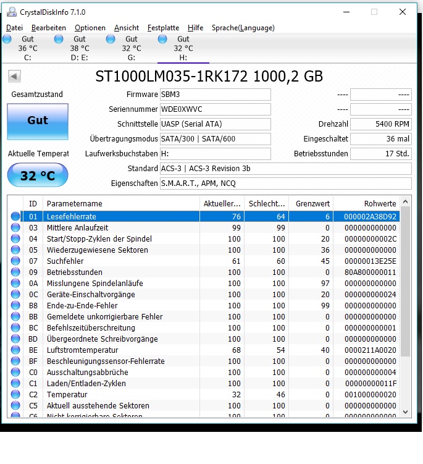Click status orb of Luftstromtemperatur row

tap(15, 350)
